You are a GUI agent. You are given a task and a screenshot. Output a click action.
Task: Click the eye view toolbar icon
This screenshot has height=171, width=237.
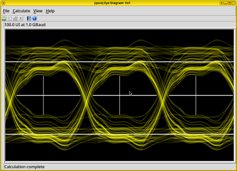click(21, 18)
